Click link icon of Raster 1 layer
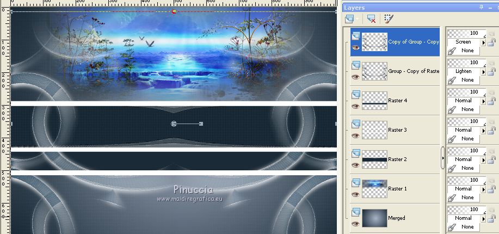Image resolution: width=499 pixels, height=234 pixels. pyautogui.click(x=452, y=198)
